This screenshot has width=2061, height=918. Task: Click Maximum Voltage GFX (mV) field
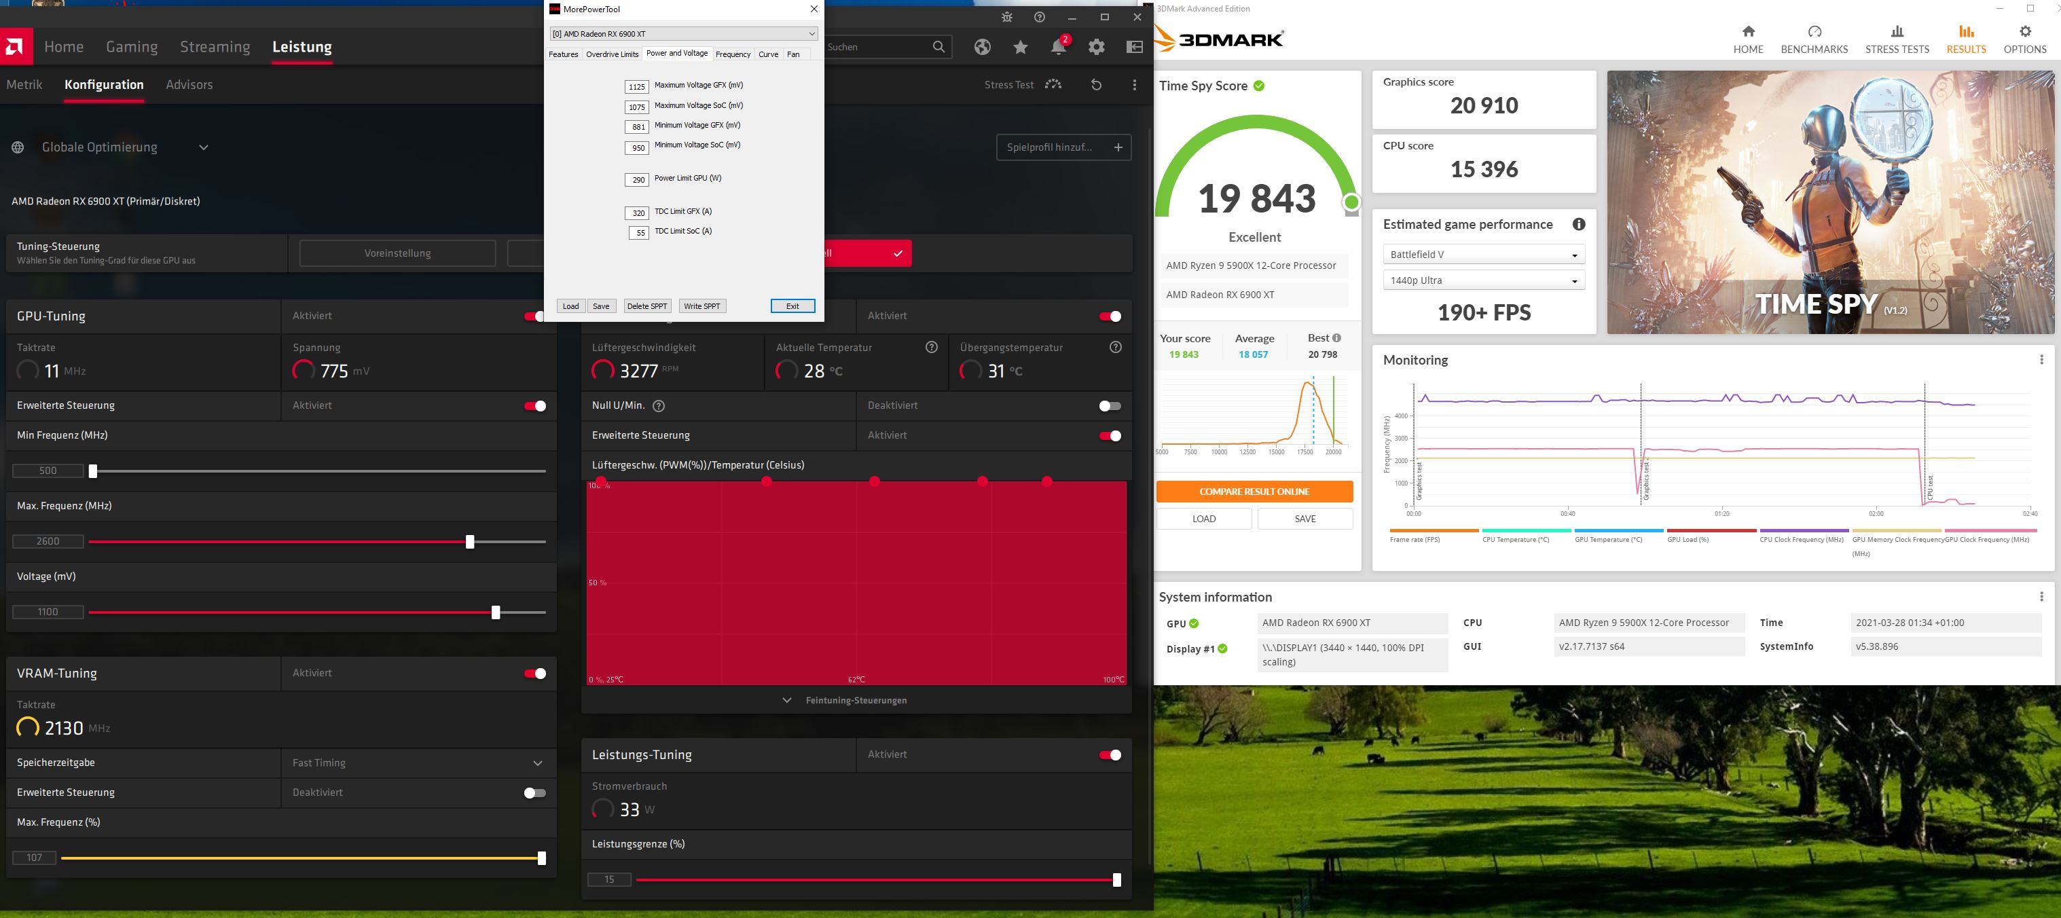click(637, 86)
